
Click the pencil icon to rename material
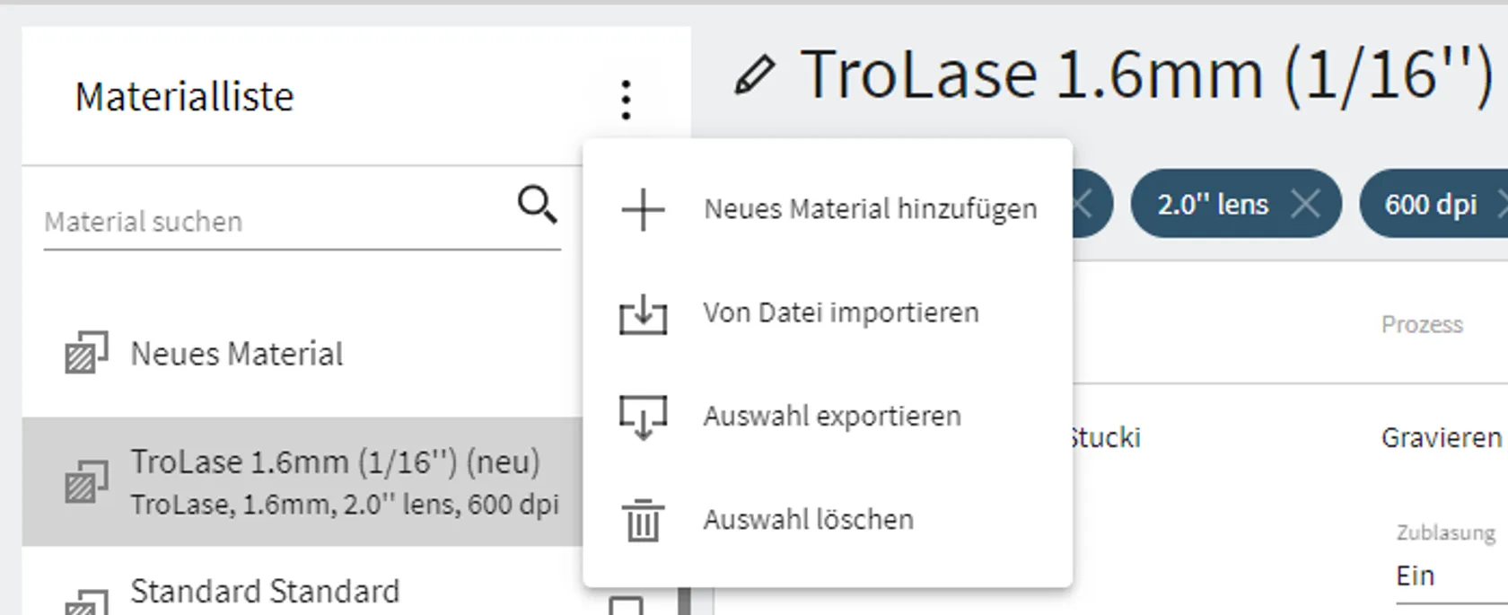pyautogui.click(x=754, y=75)
